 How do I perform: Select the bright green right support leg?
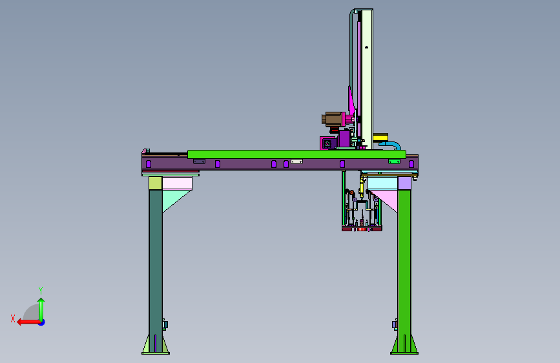[x=404, y=271]
